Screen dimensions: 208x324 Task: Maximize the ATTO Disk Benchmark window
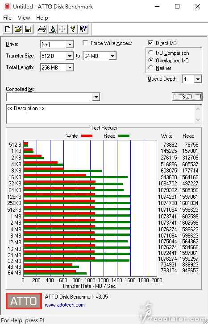pos(177,6)
